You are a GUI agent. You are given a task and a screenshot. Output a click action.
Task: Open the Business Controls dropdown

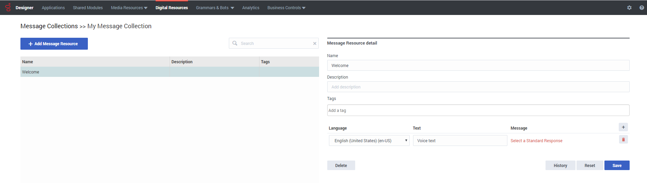pos(286,8)
